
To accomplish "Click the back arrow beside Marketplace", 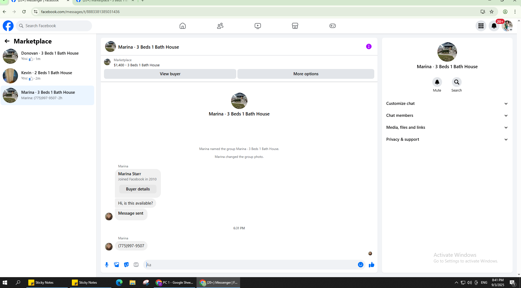I will click(x=7, y=41).
